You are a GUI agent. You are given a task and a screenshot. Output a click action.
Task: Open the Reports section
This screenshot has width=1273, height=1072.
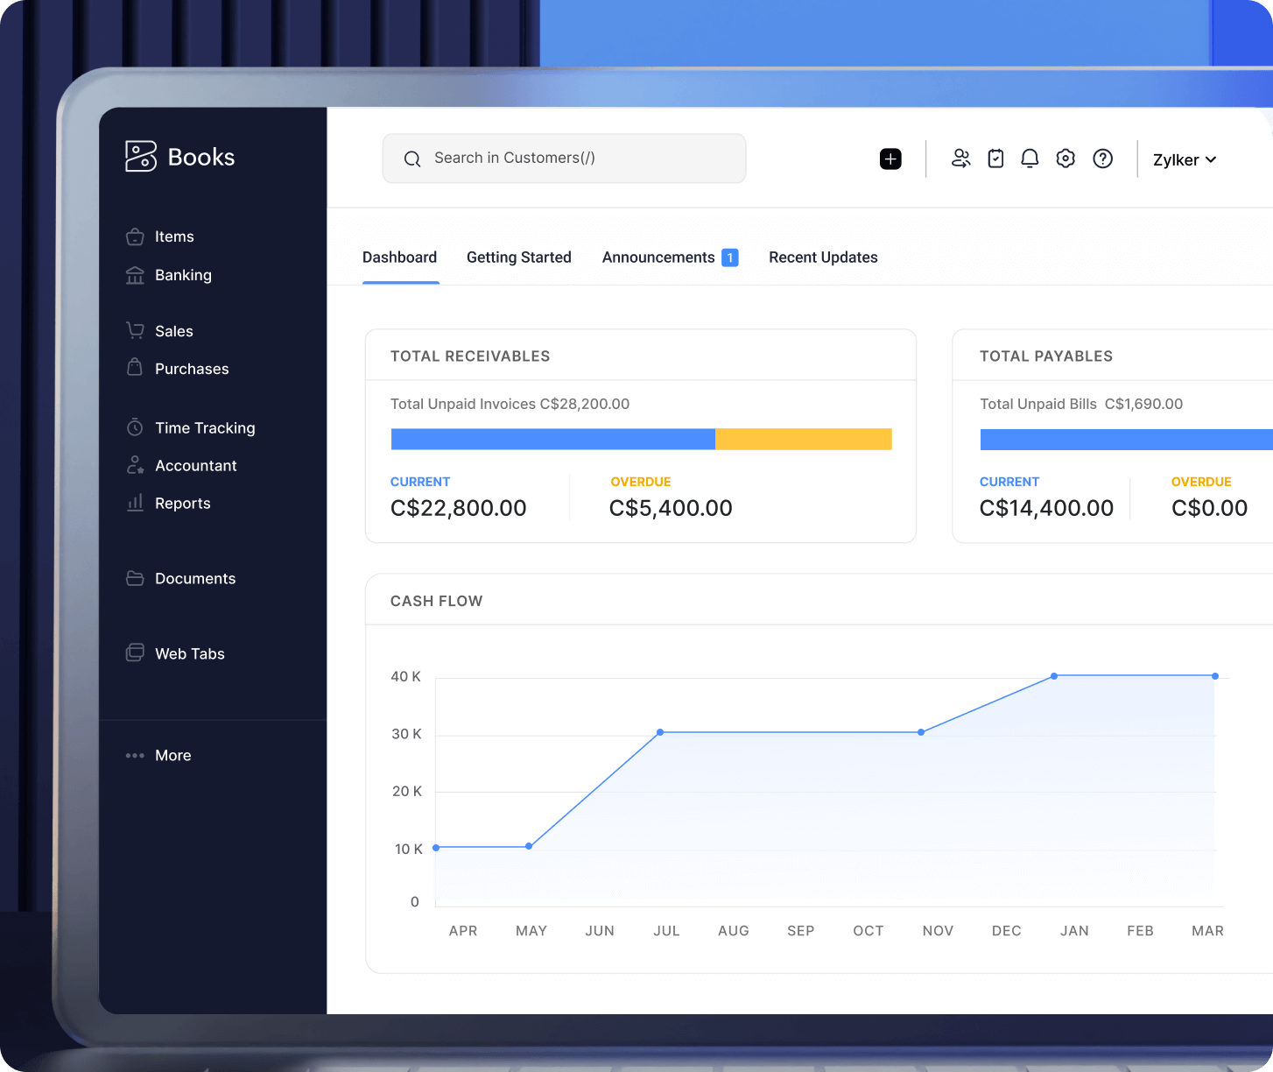click(182, 503)
